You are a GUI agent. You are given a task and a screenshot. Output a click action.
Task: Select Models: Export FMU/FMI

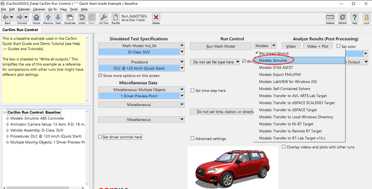299,74
